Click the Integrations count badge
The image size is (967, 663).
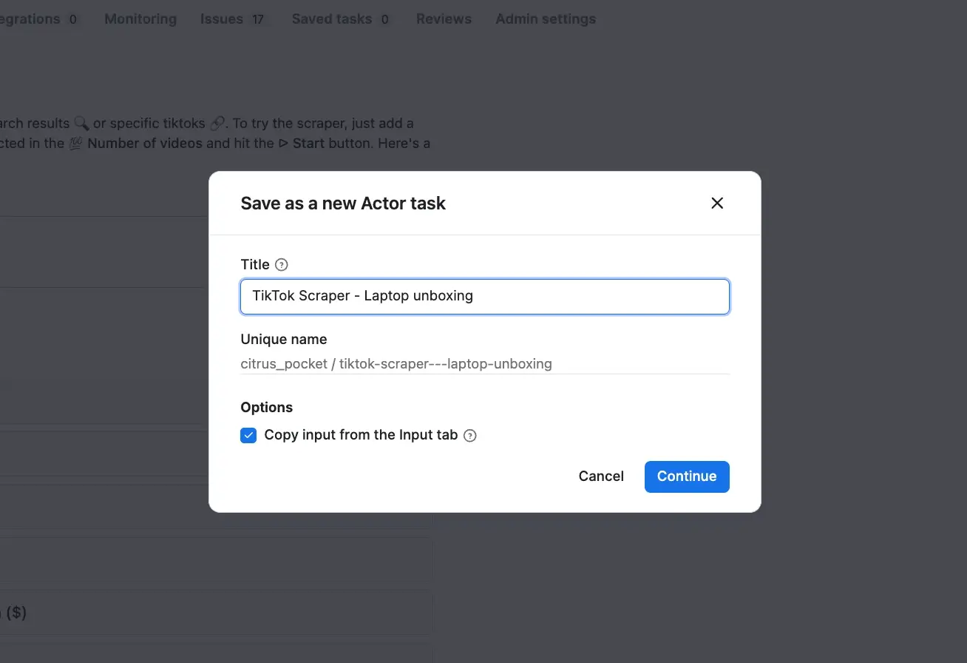pyautogui.click(x=74, y=20)
